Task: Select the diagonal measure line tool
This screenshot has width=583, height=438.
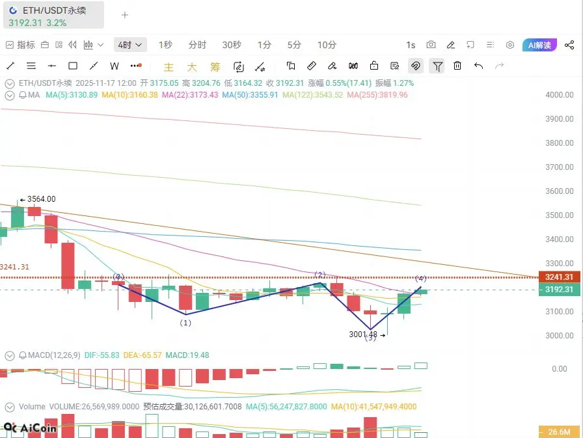Action: click(94, 66)
